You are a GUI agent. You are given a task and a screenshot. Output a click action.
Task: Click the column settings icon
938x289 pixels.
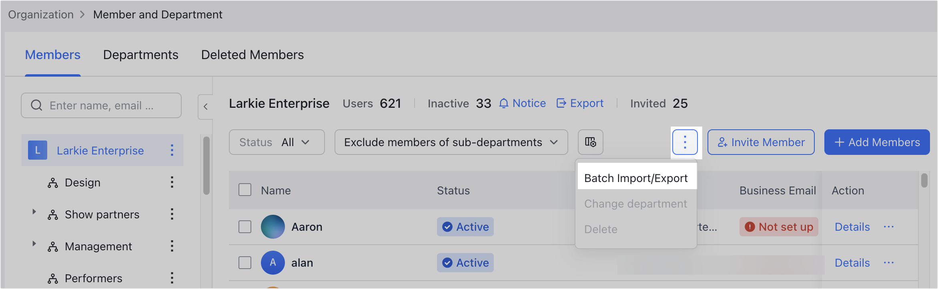(590, 142)
